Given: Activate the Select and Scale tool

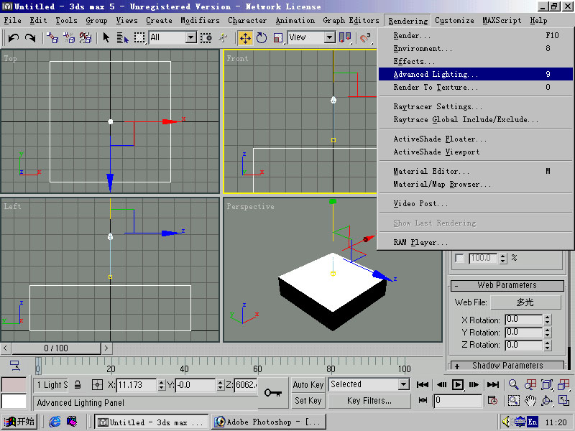Looking at the screenshot, I should coord(278,38).
